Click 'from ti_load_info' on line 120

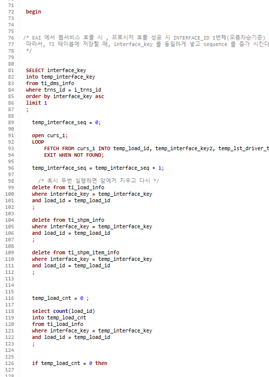pyautogui.click(x=58, y=324)
